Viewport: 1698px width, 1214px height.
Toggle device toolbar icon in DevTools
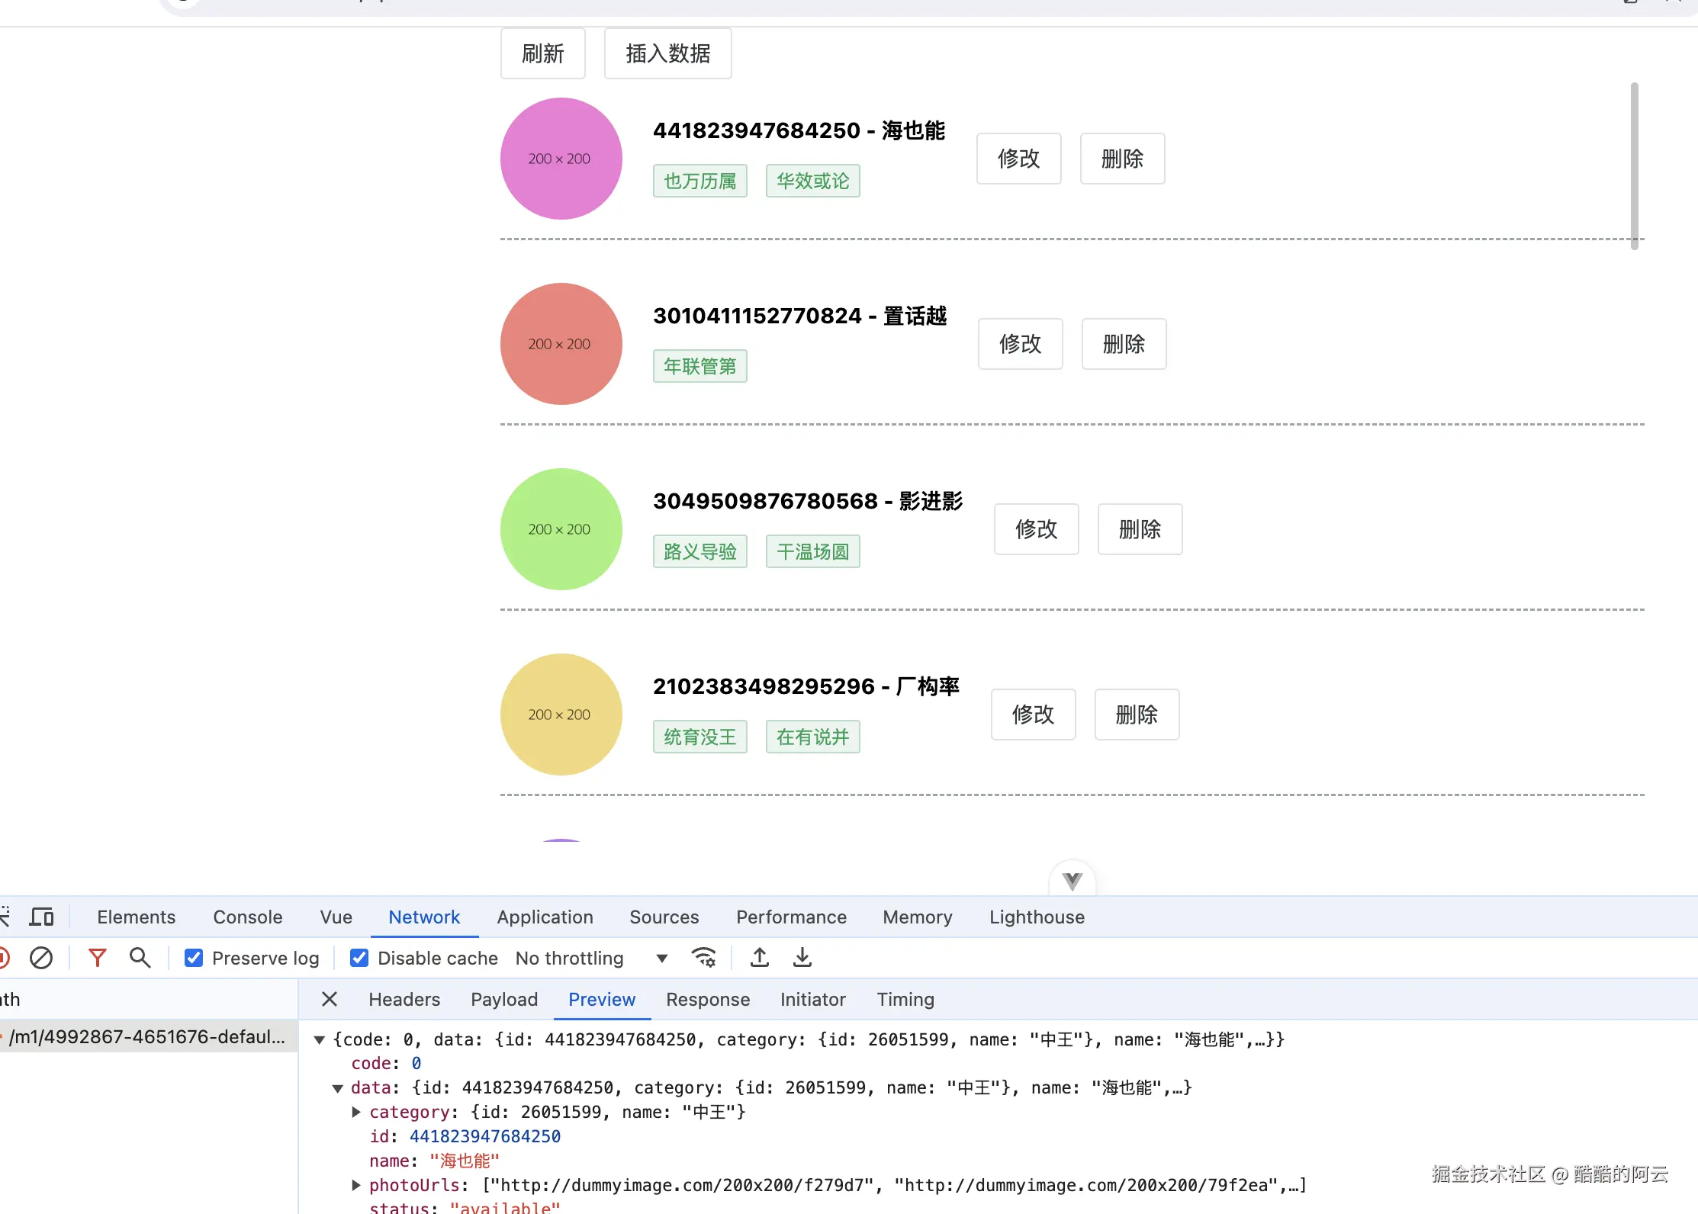point(41,917)
